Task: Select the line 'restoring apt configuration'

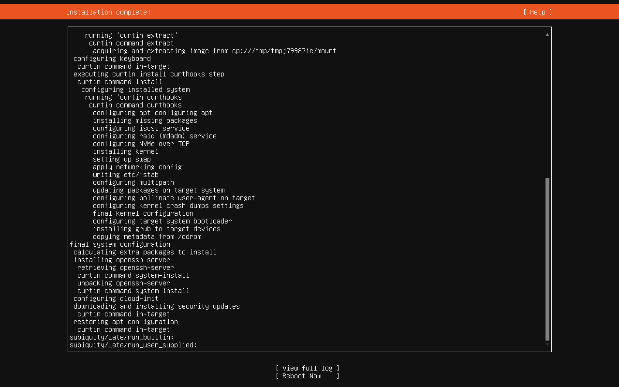Action: click(126, 322)
